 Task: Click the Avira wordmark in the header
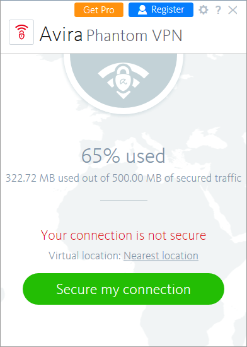(61, 34)
